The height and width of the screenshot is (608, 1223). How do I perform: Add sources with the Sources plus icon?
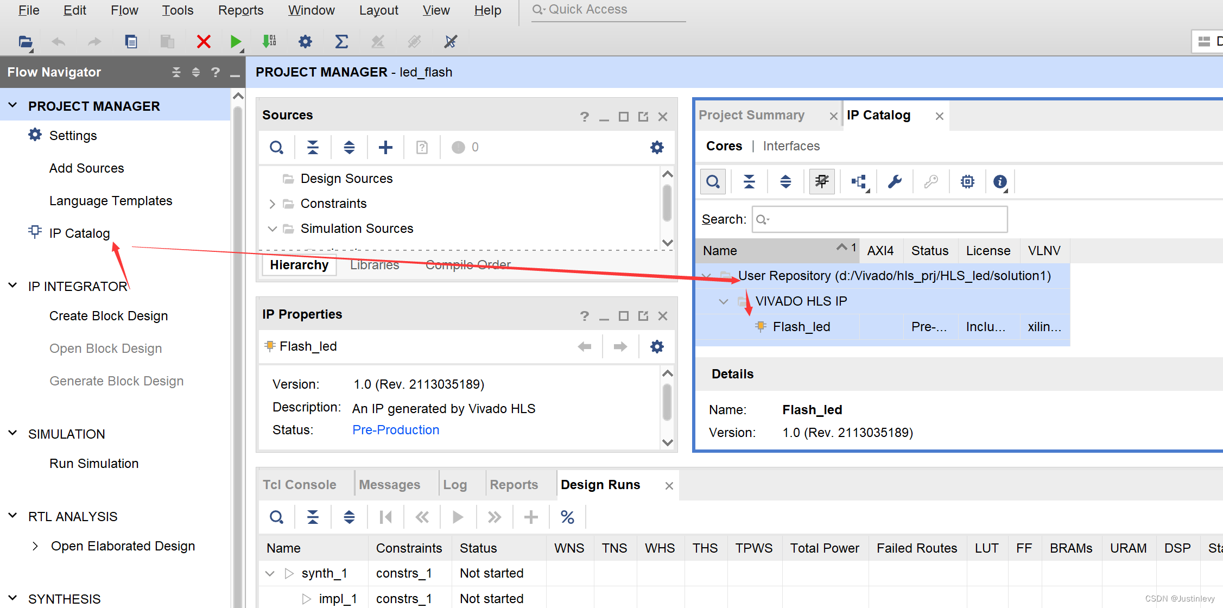pyautogui.click(x=385, y=147)
